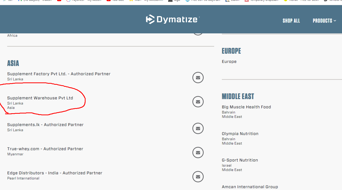
Task: Email True-whey.com via envelope icon
Action: coord(198,153)
